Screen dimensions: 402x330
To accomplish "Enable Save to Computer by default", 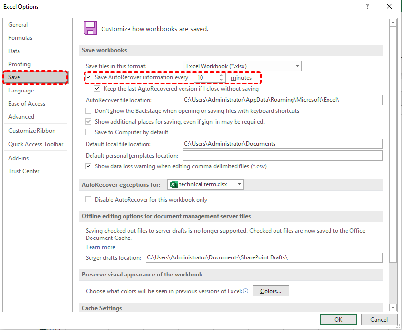I will (x=89, y=132).
